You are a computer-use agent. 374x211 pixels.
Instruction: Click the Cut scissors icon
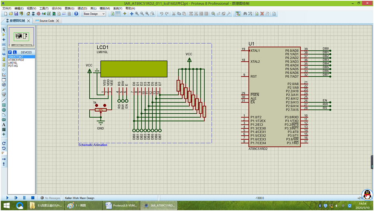tap(174, 14)
